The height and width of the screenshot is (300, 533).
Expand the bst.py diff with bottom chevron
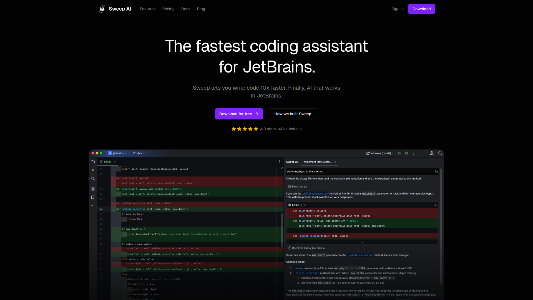point(362,242)
